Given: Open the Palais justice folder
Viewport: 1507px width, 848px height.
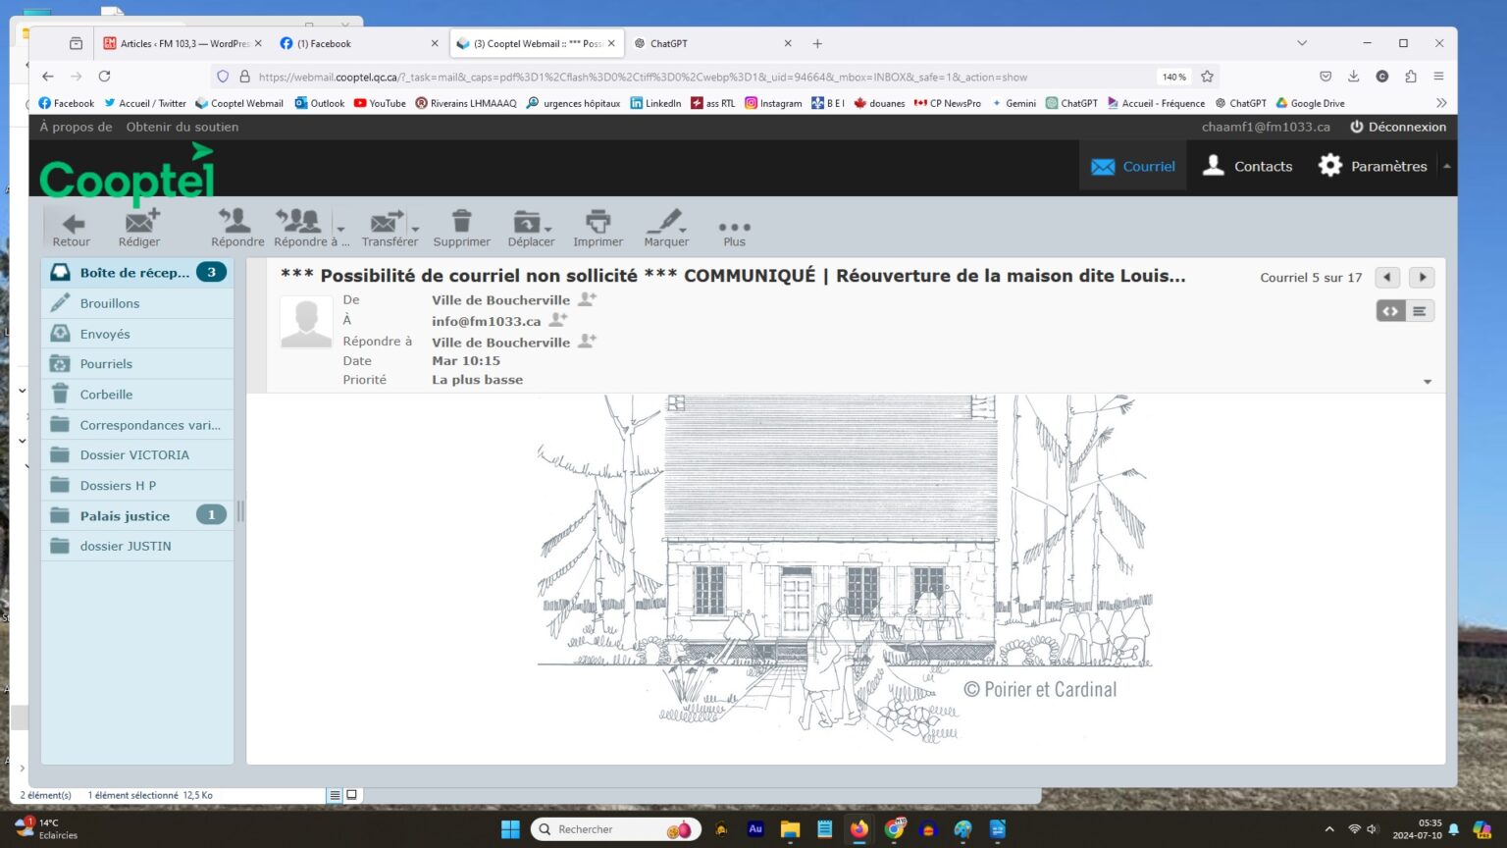Looking at the screenshot, I should (x=125, y=515).
